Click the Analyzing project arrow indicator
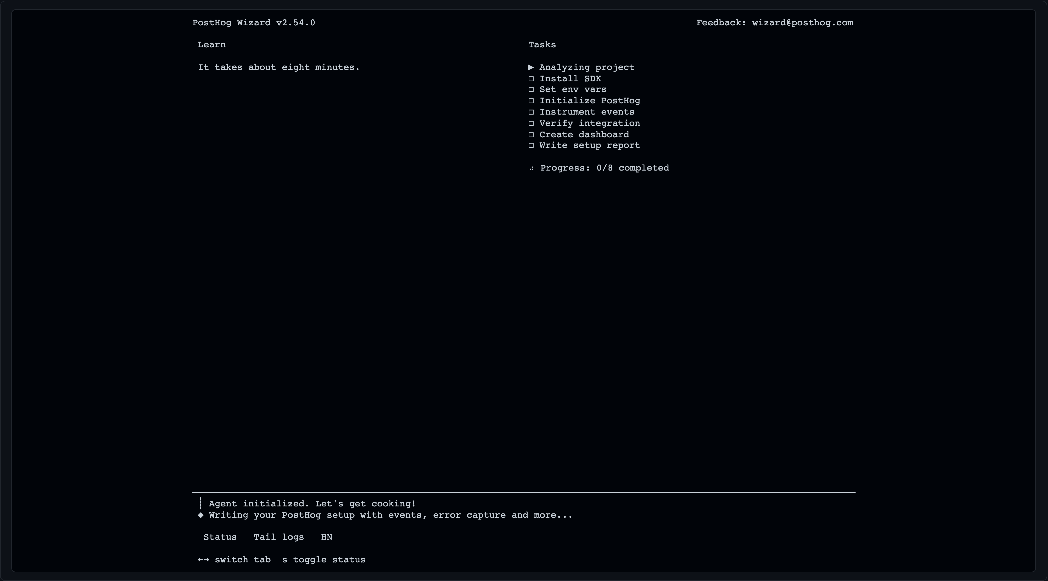 [x=531, y=67]
